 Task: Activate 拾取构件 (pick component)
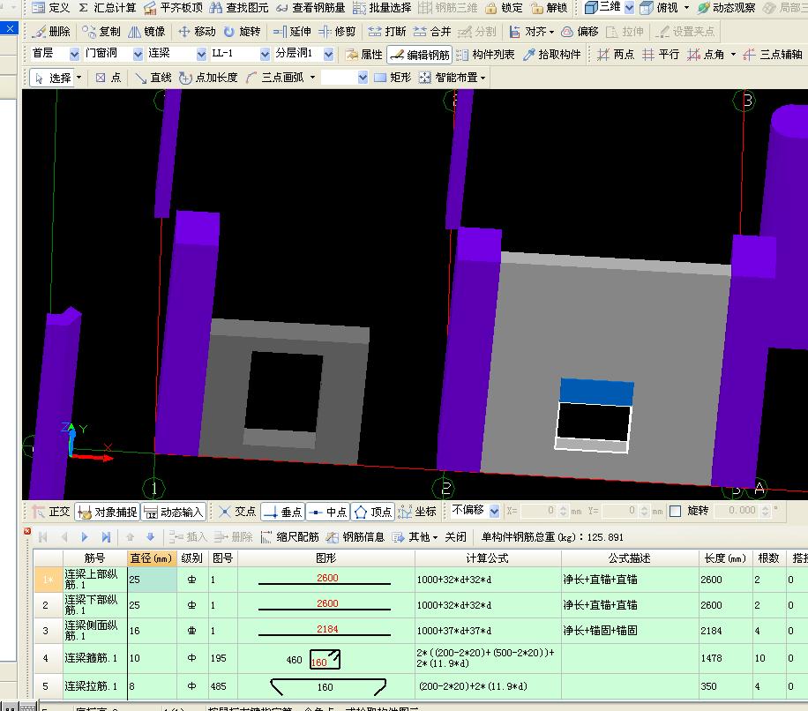[552, 55]
